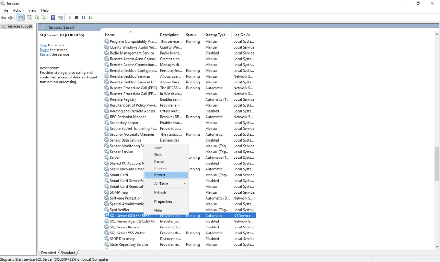The image size is (440, 262).
Task: Click the Start Service play toolbar icon
Action: click(x=70, y=18)
